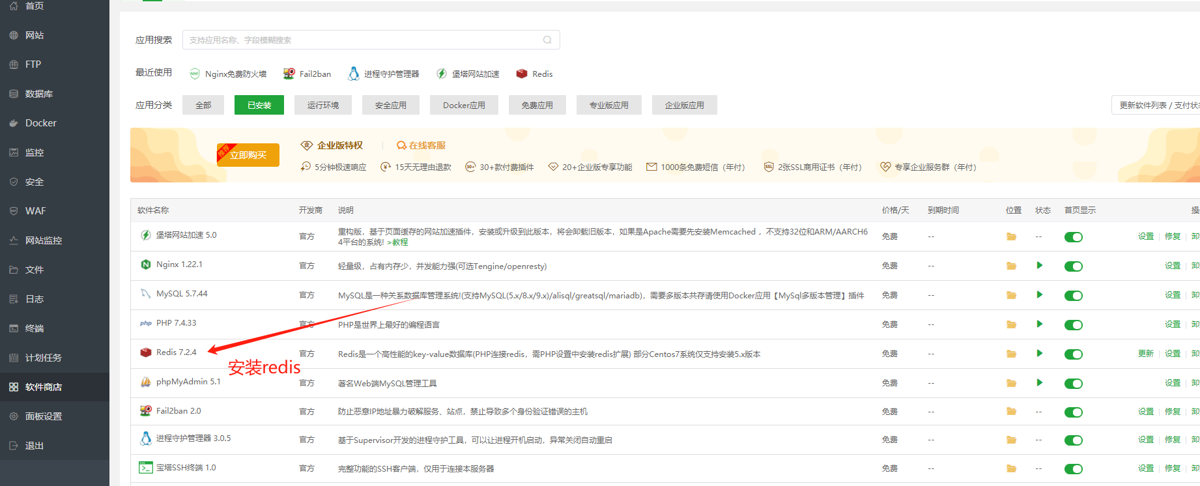This screenshot has width=1200, height=486.
Task: Click Redis running status play icon
Action: pos(1040,353)
